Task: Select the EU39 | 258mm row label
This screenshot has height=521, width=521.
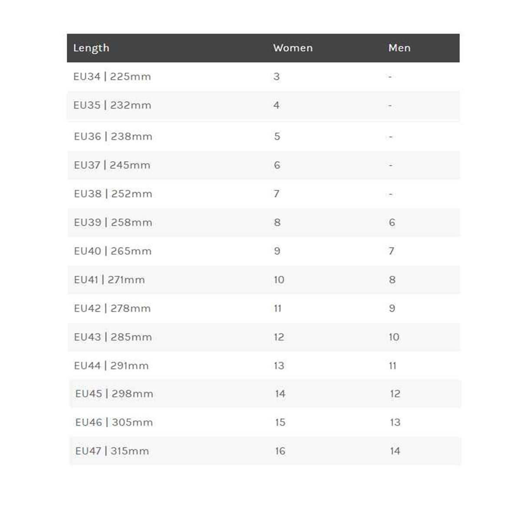Action: pyautogui.click(x=113, y=223)
